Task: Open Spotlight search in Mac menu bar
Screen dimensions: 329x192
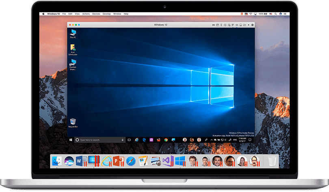Action: [276, 14]
